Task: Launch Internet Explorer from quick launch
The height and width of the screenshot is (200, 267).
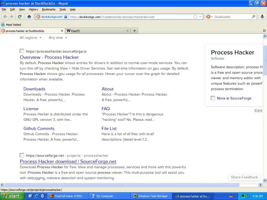Action: [x=37, y=196]
